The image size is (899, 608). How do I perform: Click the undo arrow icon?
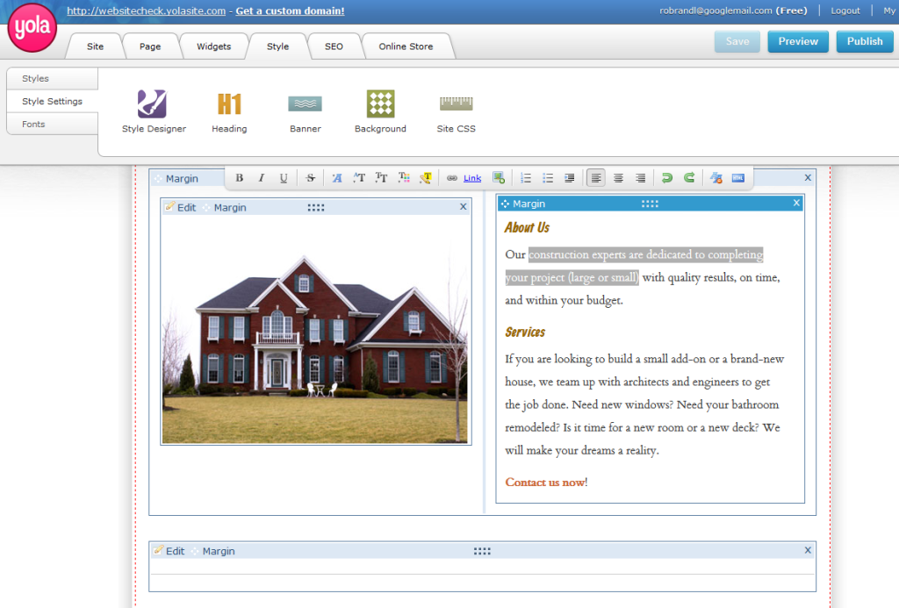click(667, 178)
